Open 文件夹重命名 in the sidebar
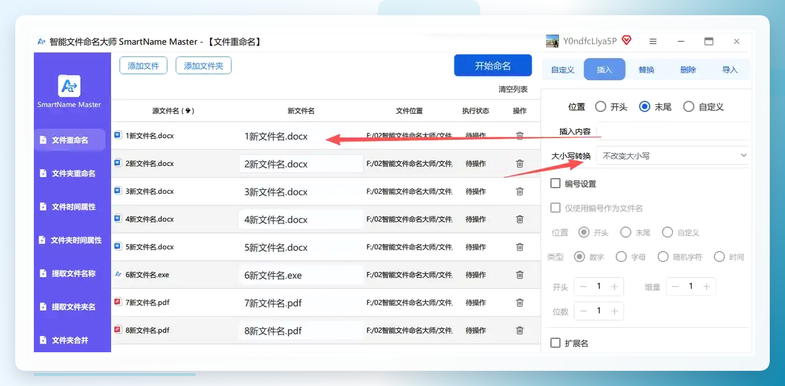Image resolution: width=785 pixels, height=386 pixels. click(69, 173)
